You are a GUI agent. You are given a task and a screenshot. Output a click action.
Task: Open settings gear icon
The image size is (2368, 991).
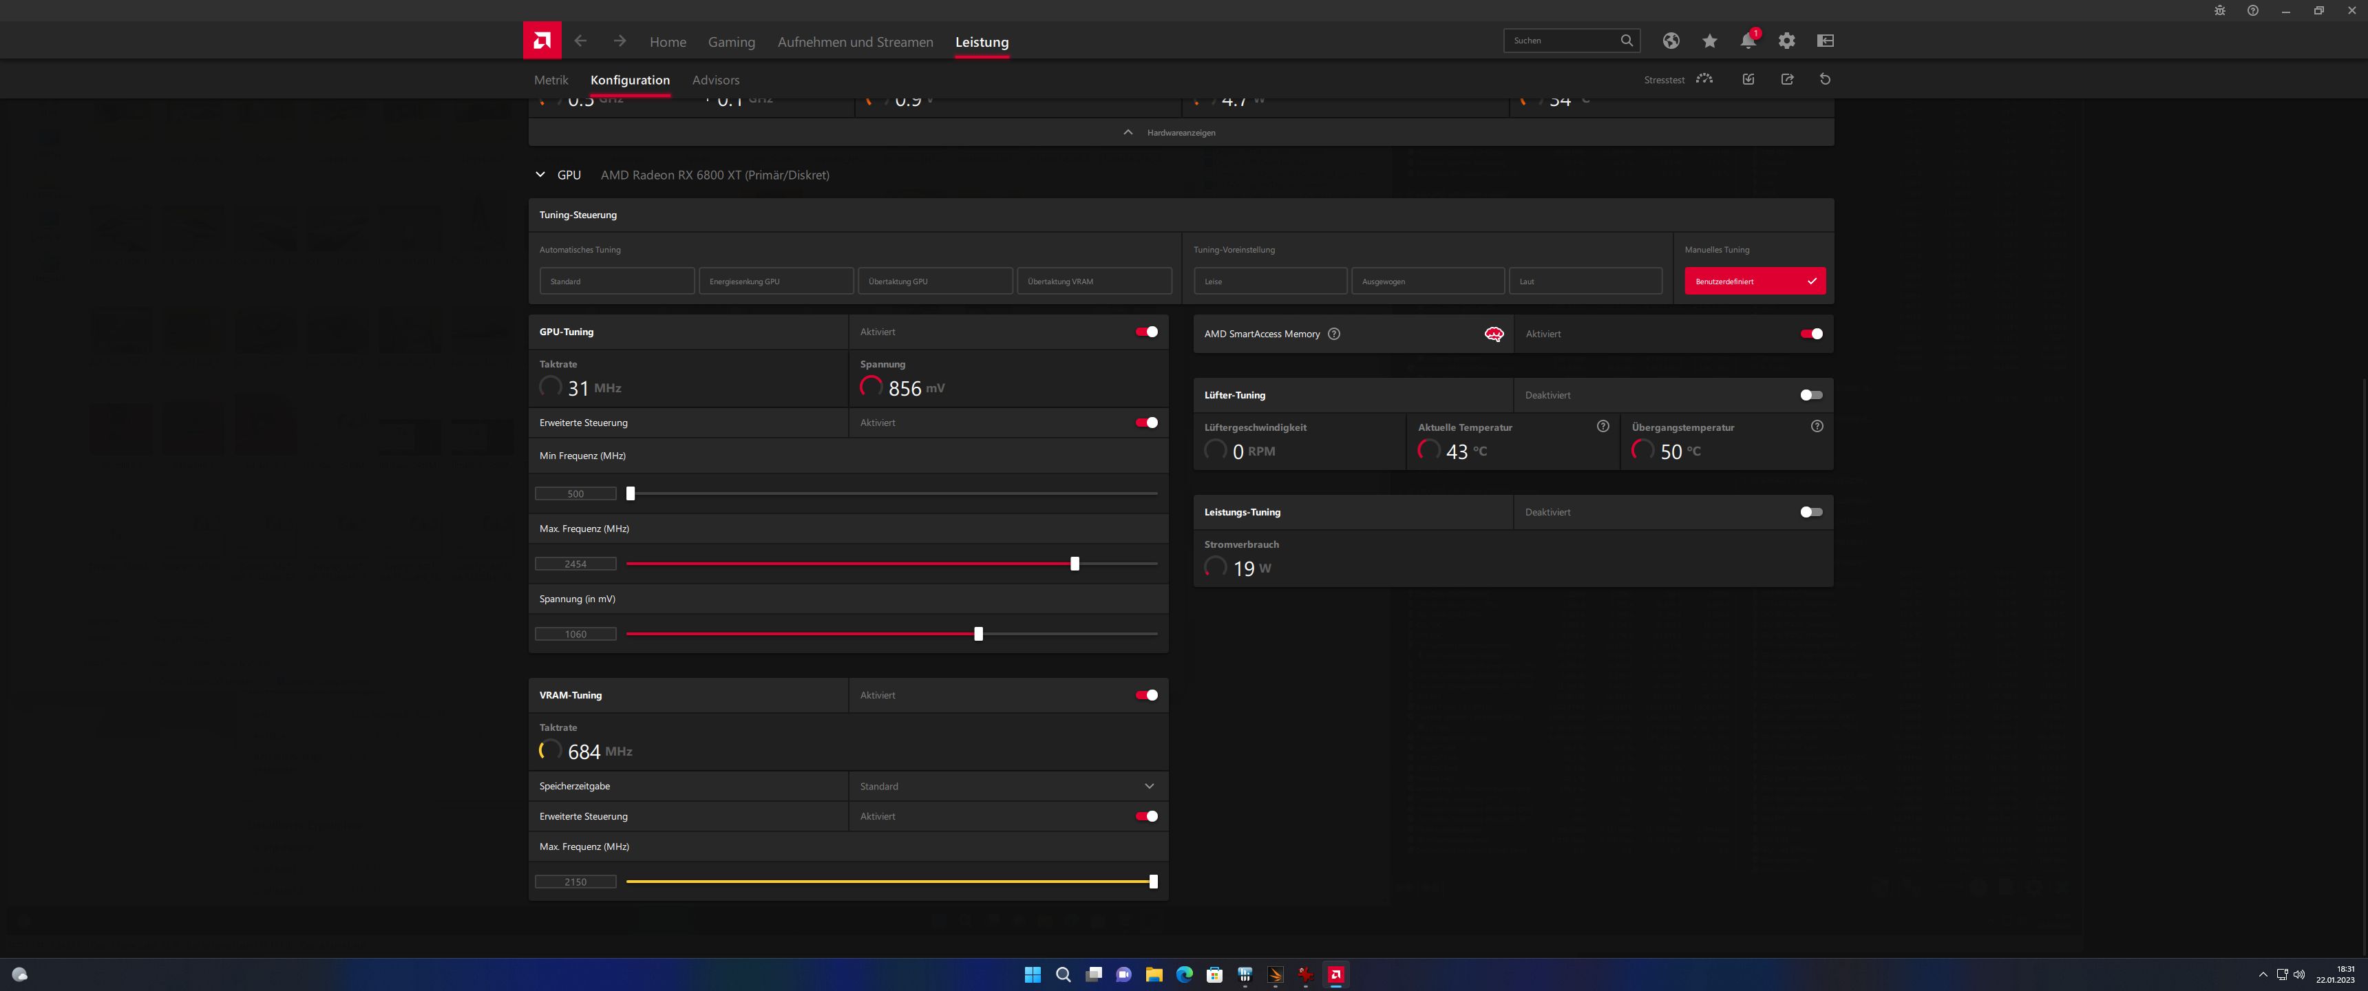pyautogui.click(x=1786, y=41)
